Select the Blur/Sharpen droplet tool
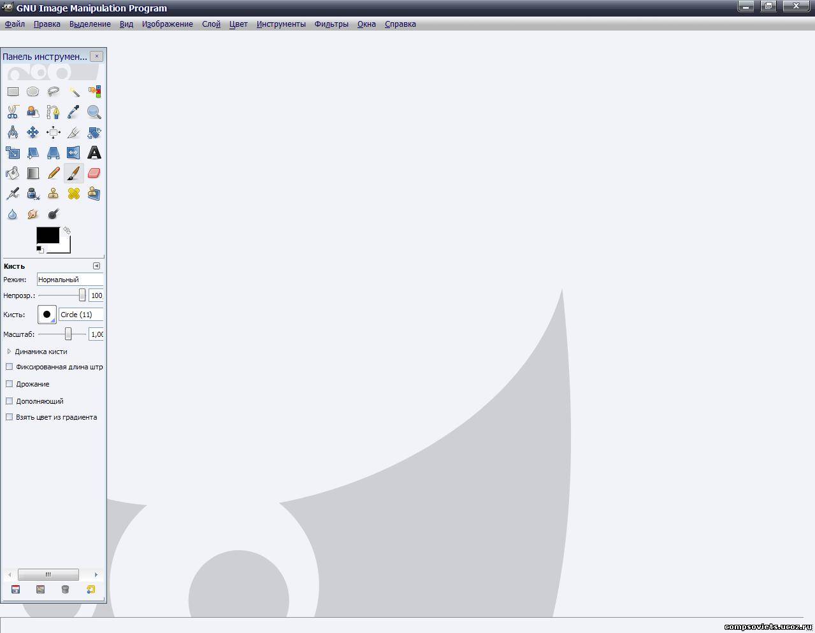This screenshot has height=633, width=815. [13, 214]
